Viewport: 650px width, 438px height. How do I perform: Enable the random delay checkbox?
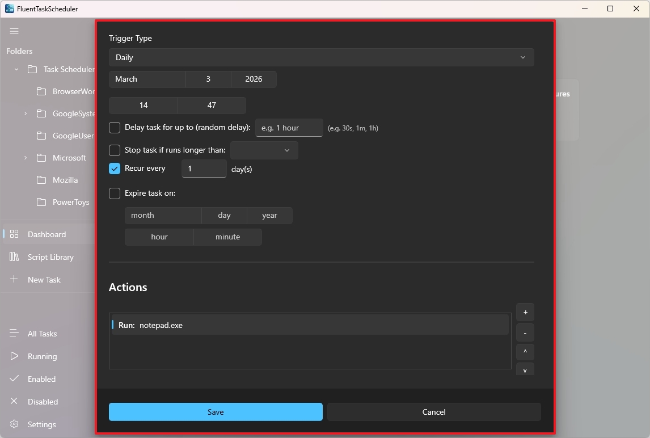(x=114, y=128)
